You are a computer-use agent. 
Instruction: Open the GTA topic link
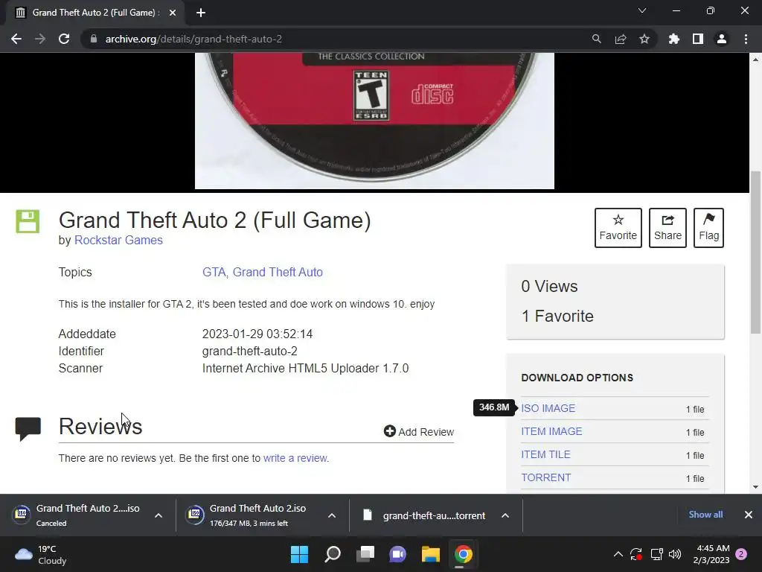click(x=214, y=272)
